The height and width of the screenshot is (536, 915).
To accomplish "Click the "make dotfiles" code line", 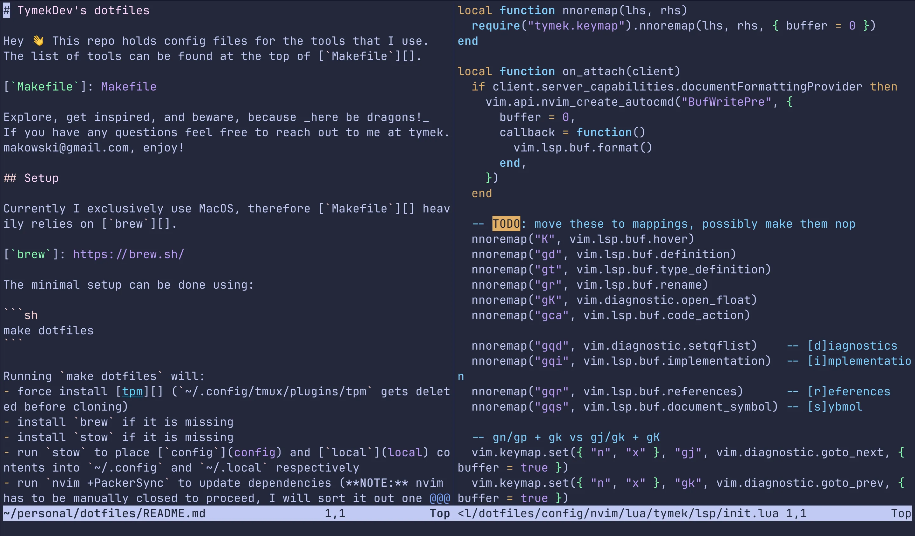I will pos(48,330).
